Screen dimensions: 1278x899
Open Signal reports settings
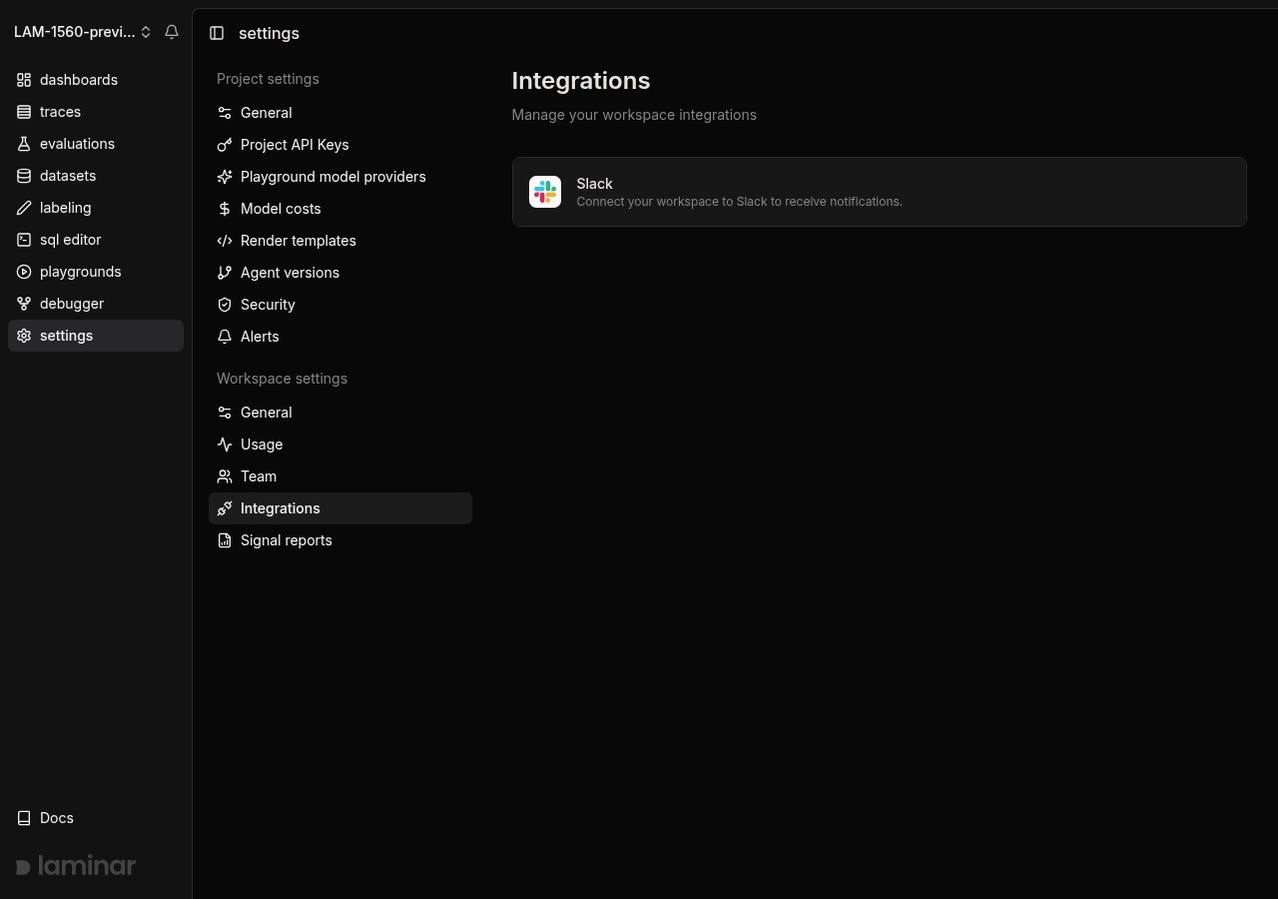[340, 540]
